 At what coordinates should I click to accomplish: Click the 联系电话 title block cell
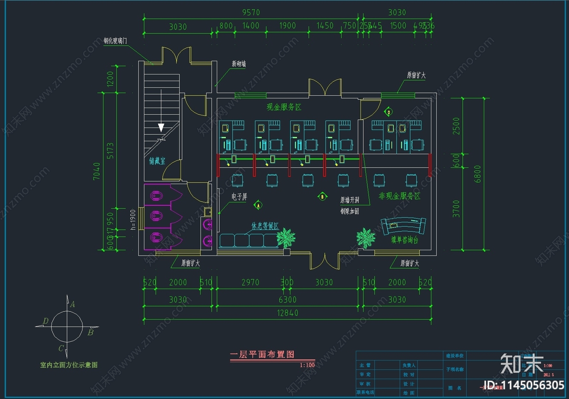tap(365, 392)
